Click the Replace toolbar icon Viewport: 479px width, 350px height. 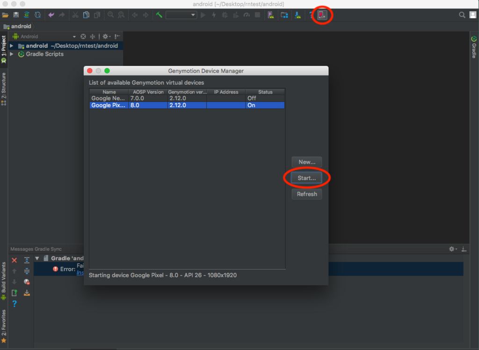tap(121, 15)
